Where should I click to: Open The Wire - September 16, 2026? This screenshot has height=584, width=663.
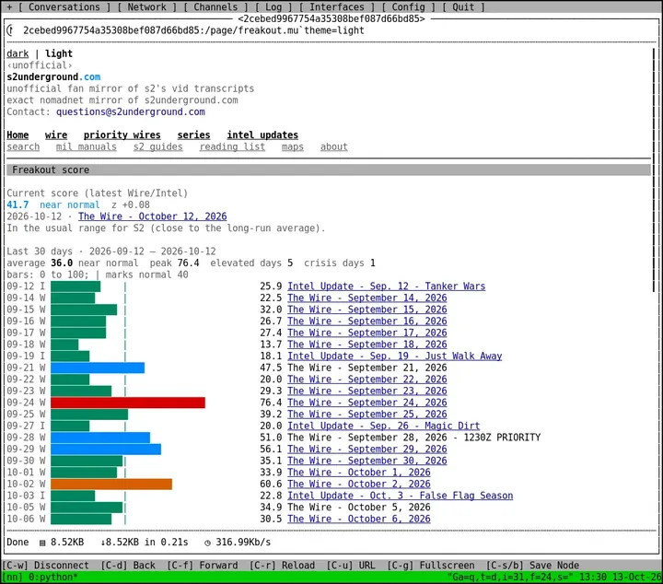[367, 321]
